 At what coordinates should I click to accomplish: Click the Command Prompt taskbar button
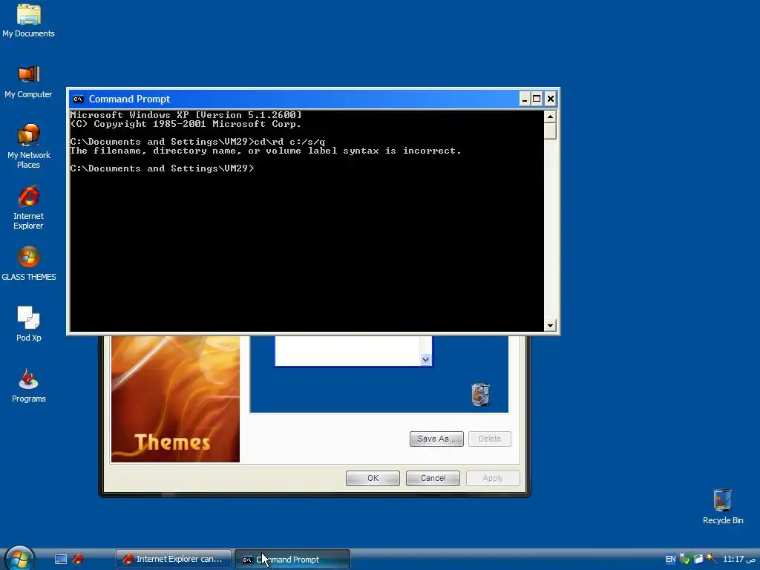pos(292,560)
